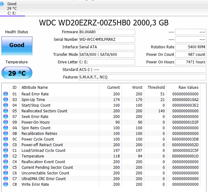The width and height of the screenshot is (208, 192).
Task: Click the UltraDMA CRC Error Count name
Action: point(44,179)
